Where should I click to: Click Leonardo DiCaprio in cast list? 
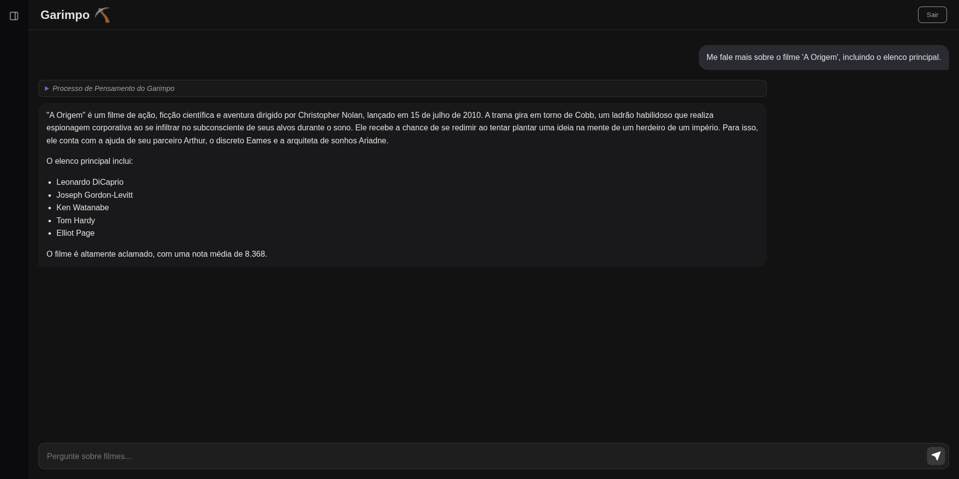click(x=90, y=182)
